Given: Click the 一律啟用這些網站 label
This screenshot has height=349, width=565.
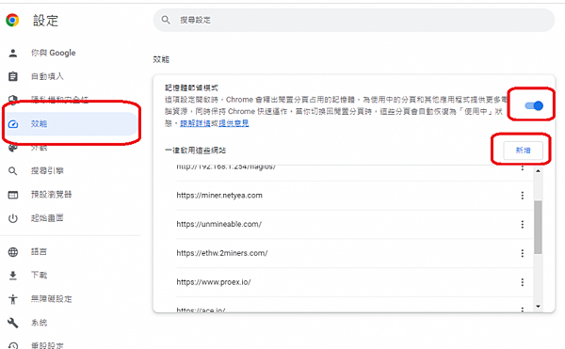Looking at the screenshot, I should tap(195, 151).
